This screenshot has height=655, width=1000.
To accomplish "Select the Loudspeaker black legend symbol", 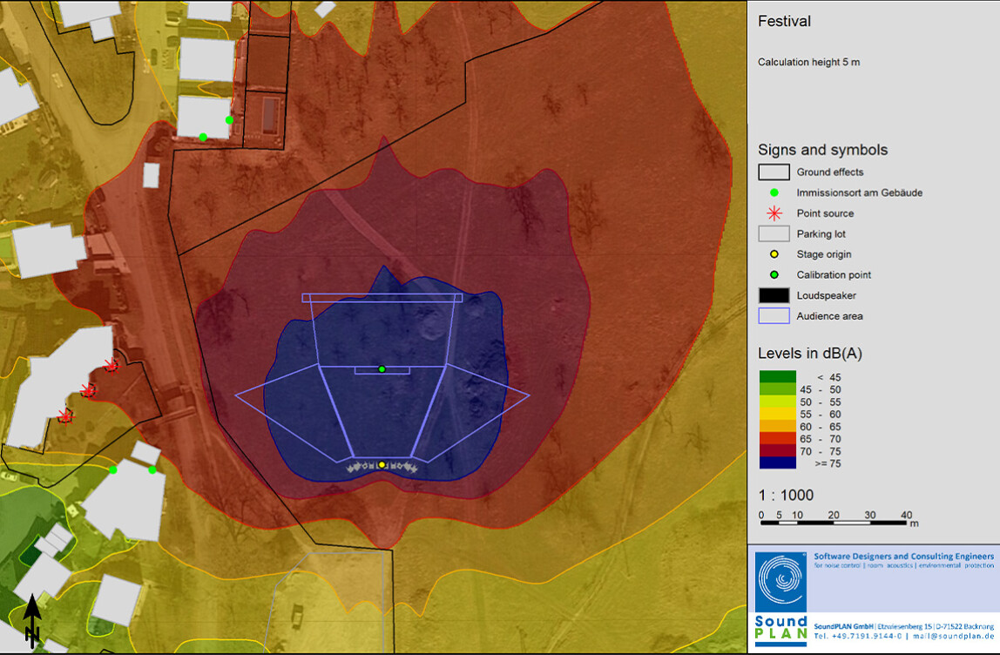I will [x=774, y=295].
